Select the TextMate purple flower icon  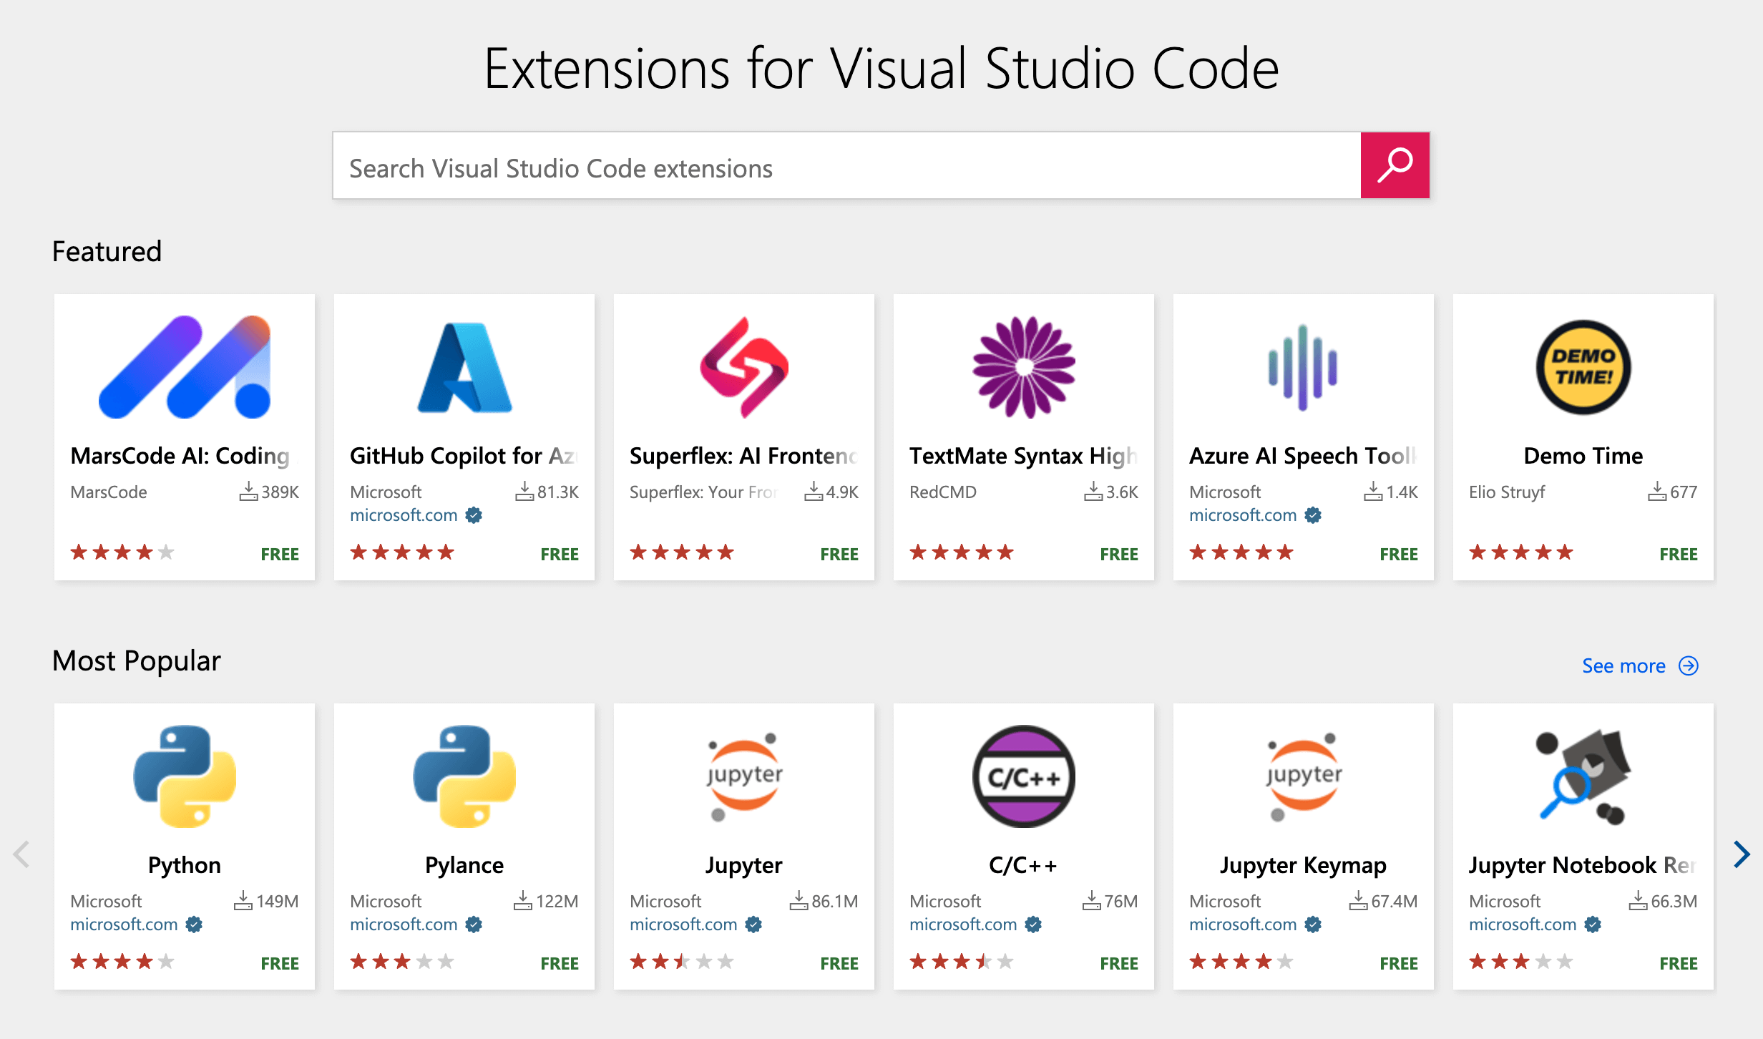click(x=1024, y=367)
